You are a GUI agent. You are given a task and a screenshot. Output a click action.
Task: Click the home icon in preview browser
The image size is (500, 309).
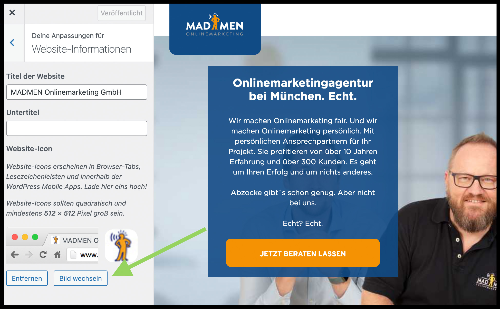click(x=57, y=255)
